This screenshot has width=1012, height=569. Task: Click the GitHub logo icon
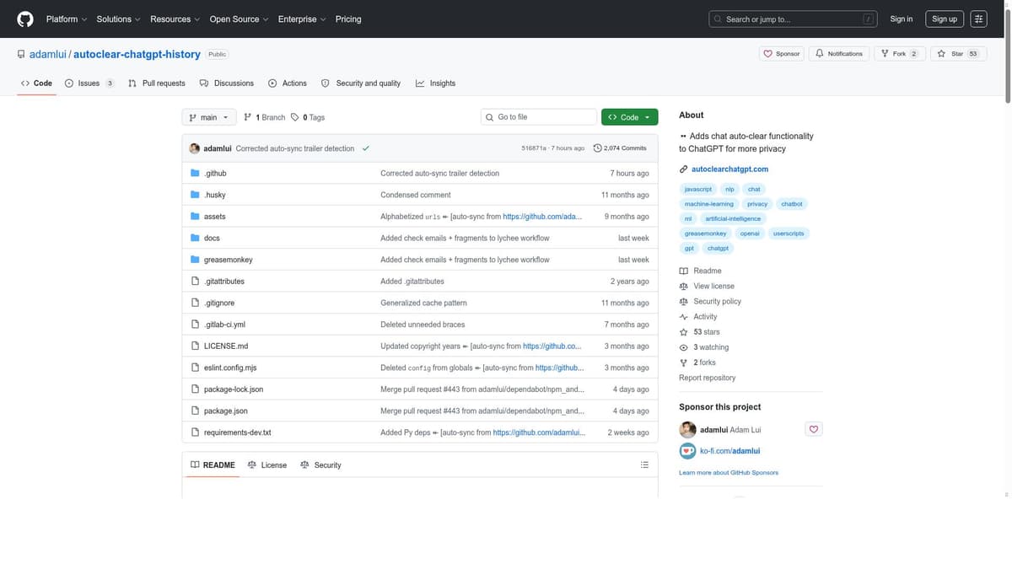25,19
